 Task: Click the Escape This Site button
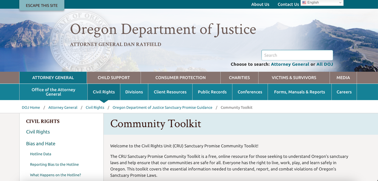tap(42, 6)
